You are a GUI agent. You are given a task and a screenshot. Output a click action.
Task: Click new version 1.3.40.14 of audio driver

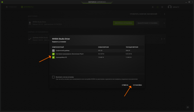coord(101,57)
